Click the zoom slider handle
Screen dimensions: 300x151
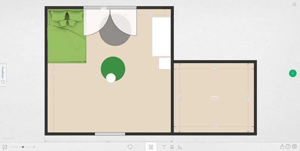(x=23, y=147)
